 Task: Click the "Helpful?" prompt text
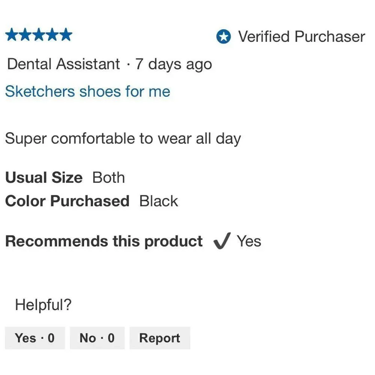click(43, 304)
